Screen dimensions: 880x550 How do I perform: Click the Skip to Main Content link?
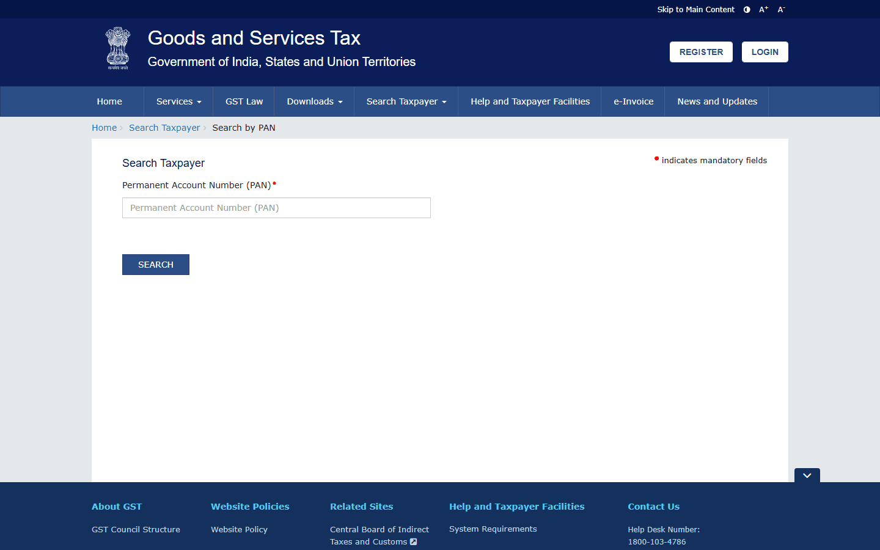696,10
